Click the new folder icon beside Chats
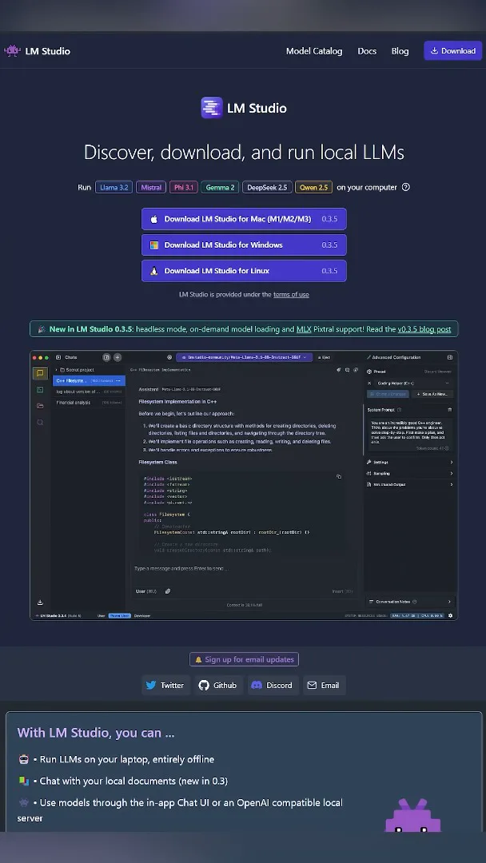Image resolution: width=486 pixels, height=863 pixels. pos(107,357)
